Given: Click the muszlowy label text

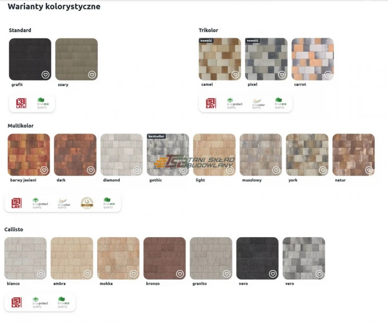Looking at the screenshot, I should 251,180.
